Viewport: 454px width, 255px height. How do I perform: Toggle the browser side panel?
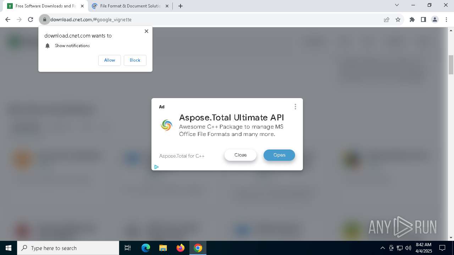coord(423,19)
